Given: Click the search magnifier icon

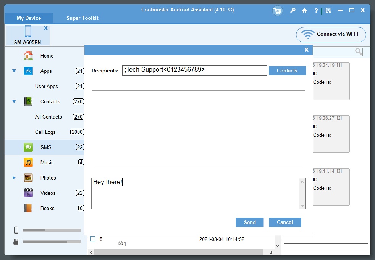Looking at the screenshot, I should (358, 51).
